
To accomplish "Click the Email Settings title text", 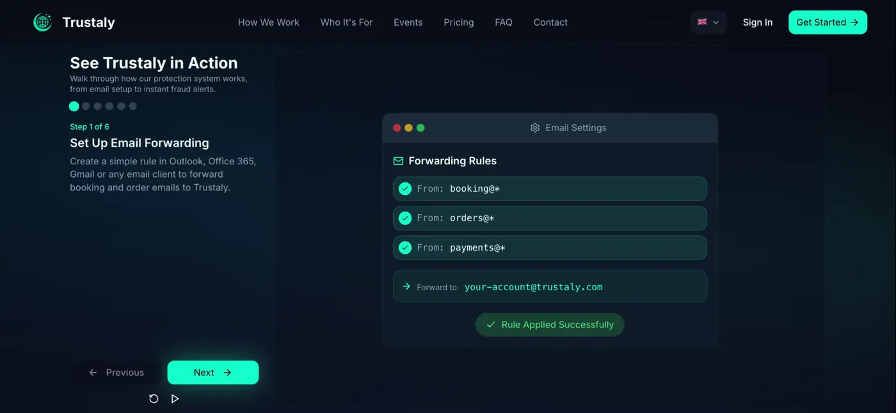I will (x=576, y=128).
